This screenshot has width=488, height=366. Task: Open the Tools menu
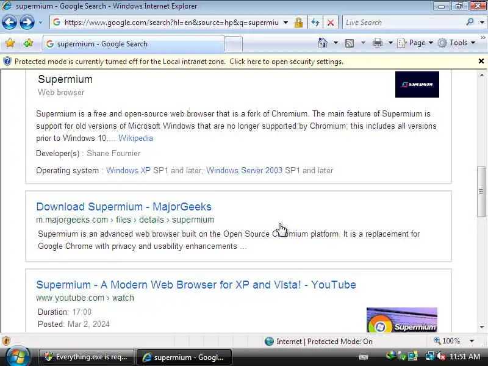coord(456,43)
